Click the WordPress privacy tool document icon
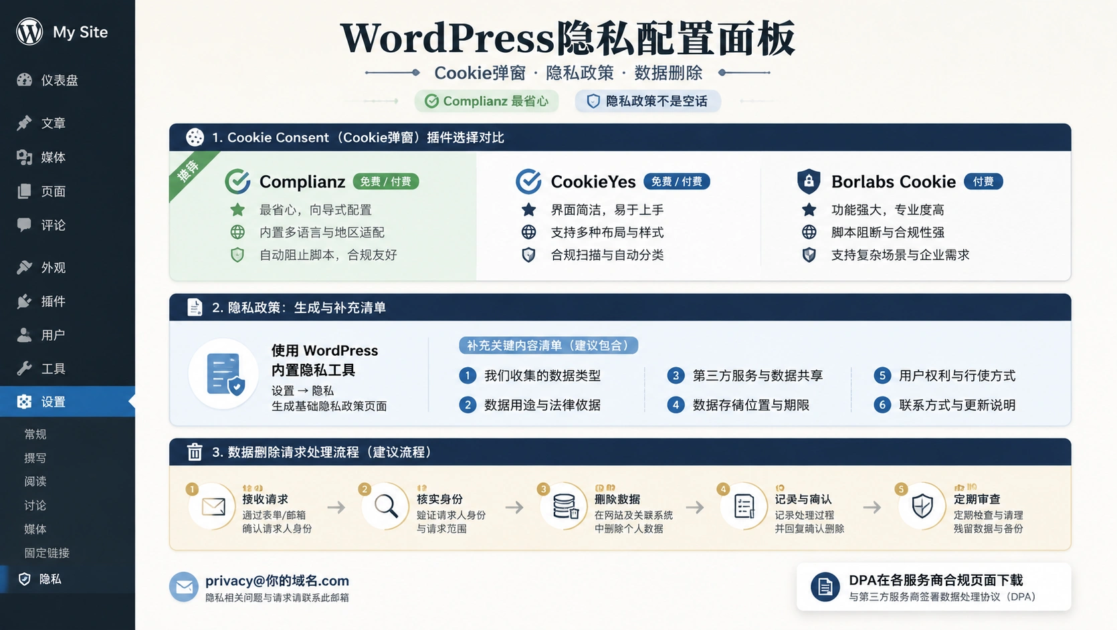1117x630 pixels. [223, 374]
